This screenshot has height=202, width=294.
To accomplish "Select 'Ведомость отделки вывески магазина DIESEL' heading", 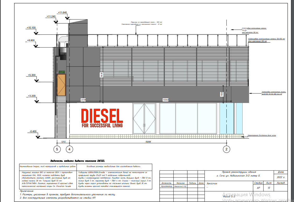I will click(x=78, y=161).
